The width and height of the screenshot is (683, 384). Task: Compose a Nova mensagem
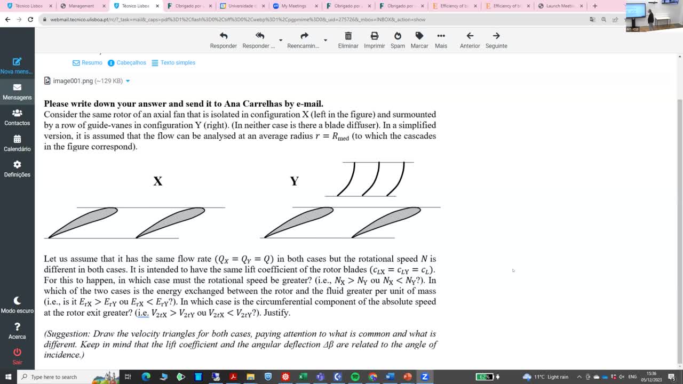(x=17, y=66)
